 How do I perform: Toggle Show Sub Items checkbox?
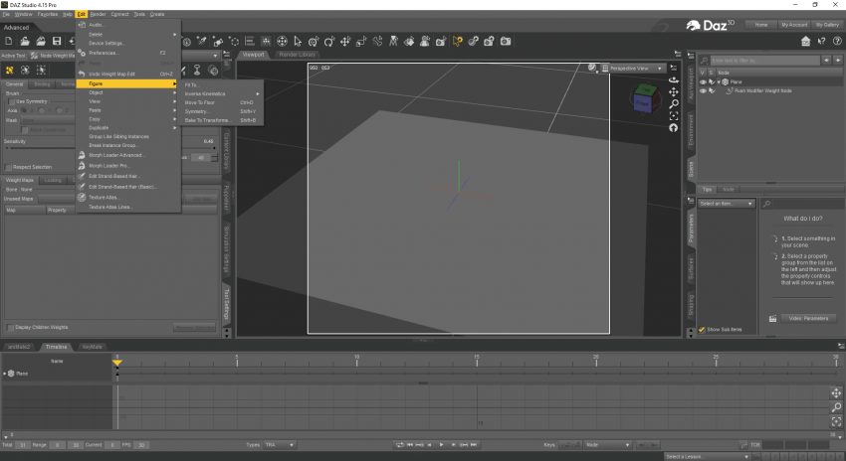(702, 329)
